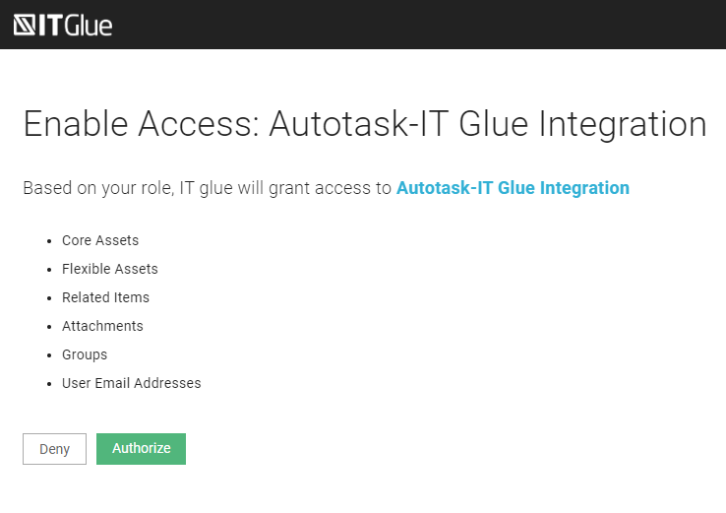This screenshot has height=513, width=726.
Task: Open the Autotask-IT Glue Integration link
Action: click(x=513, y=188)
